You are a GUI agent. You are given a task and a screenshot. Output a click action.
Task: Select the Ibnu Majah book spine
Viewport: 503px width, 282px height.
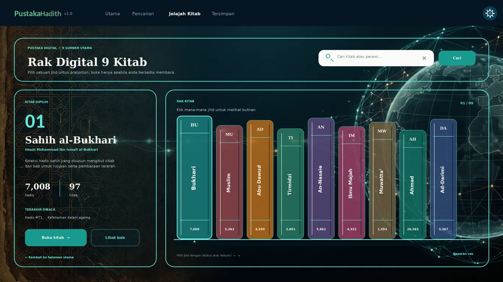(352, 182)
